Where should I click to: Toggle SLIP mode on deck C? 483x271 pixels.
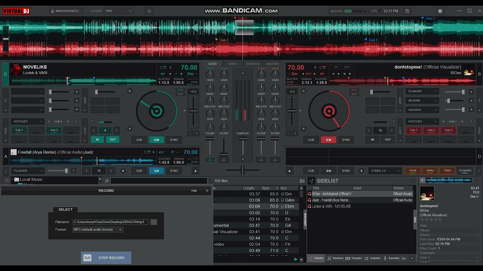180,94
